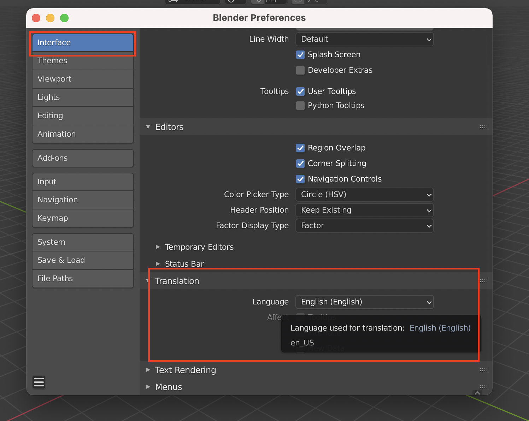Switch to the Themes section

(x=83, y=61)
